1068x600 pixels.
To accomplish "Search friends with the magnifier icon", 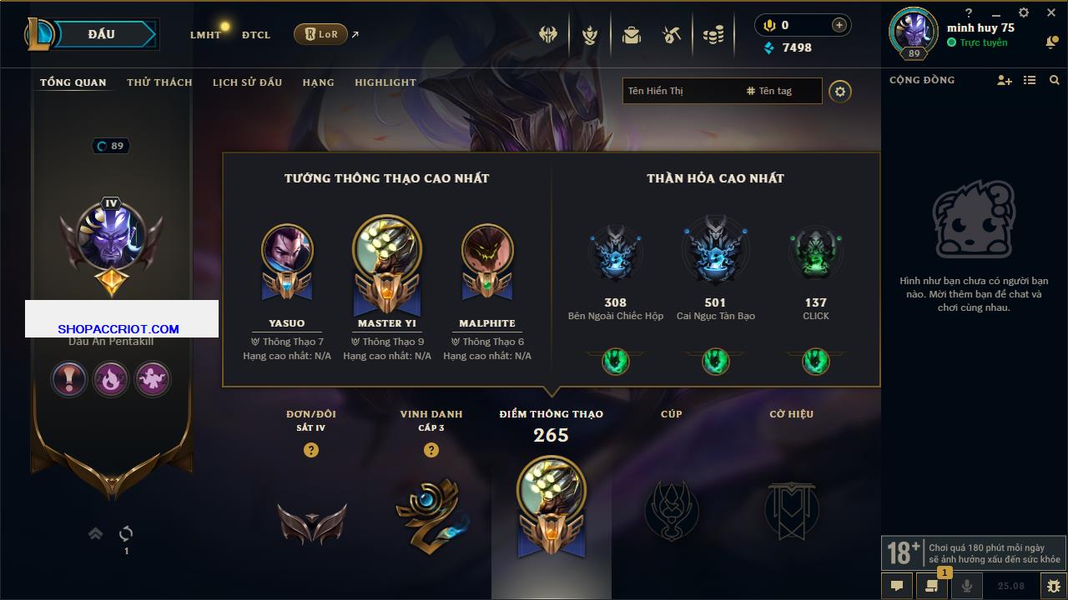I will click(x=1055, y=80).
